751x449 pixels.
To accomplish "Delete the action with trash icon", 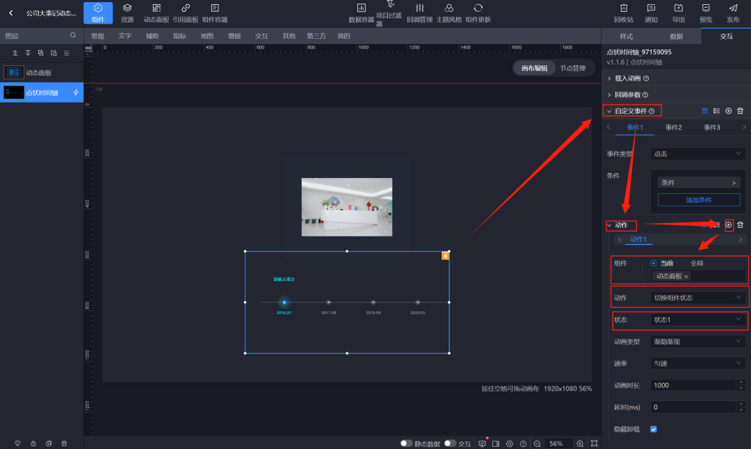I will click(x=740, y=224).
